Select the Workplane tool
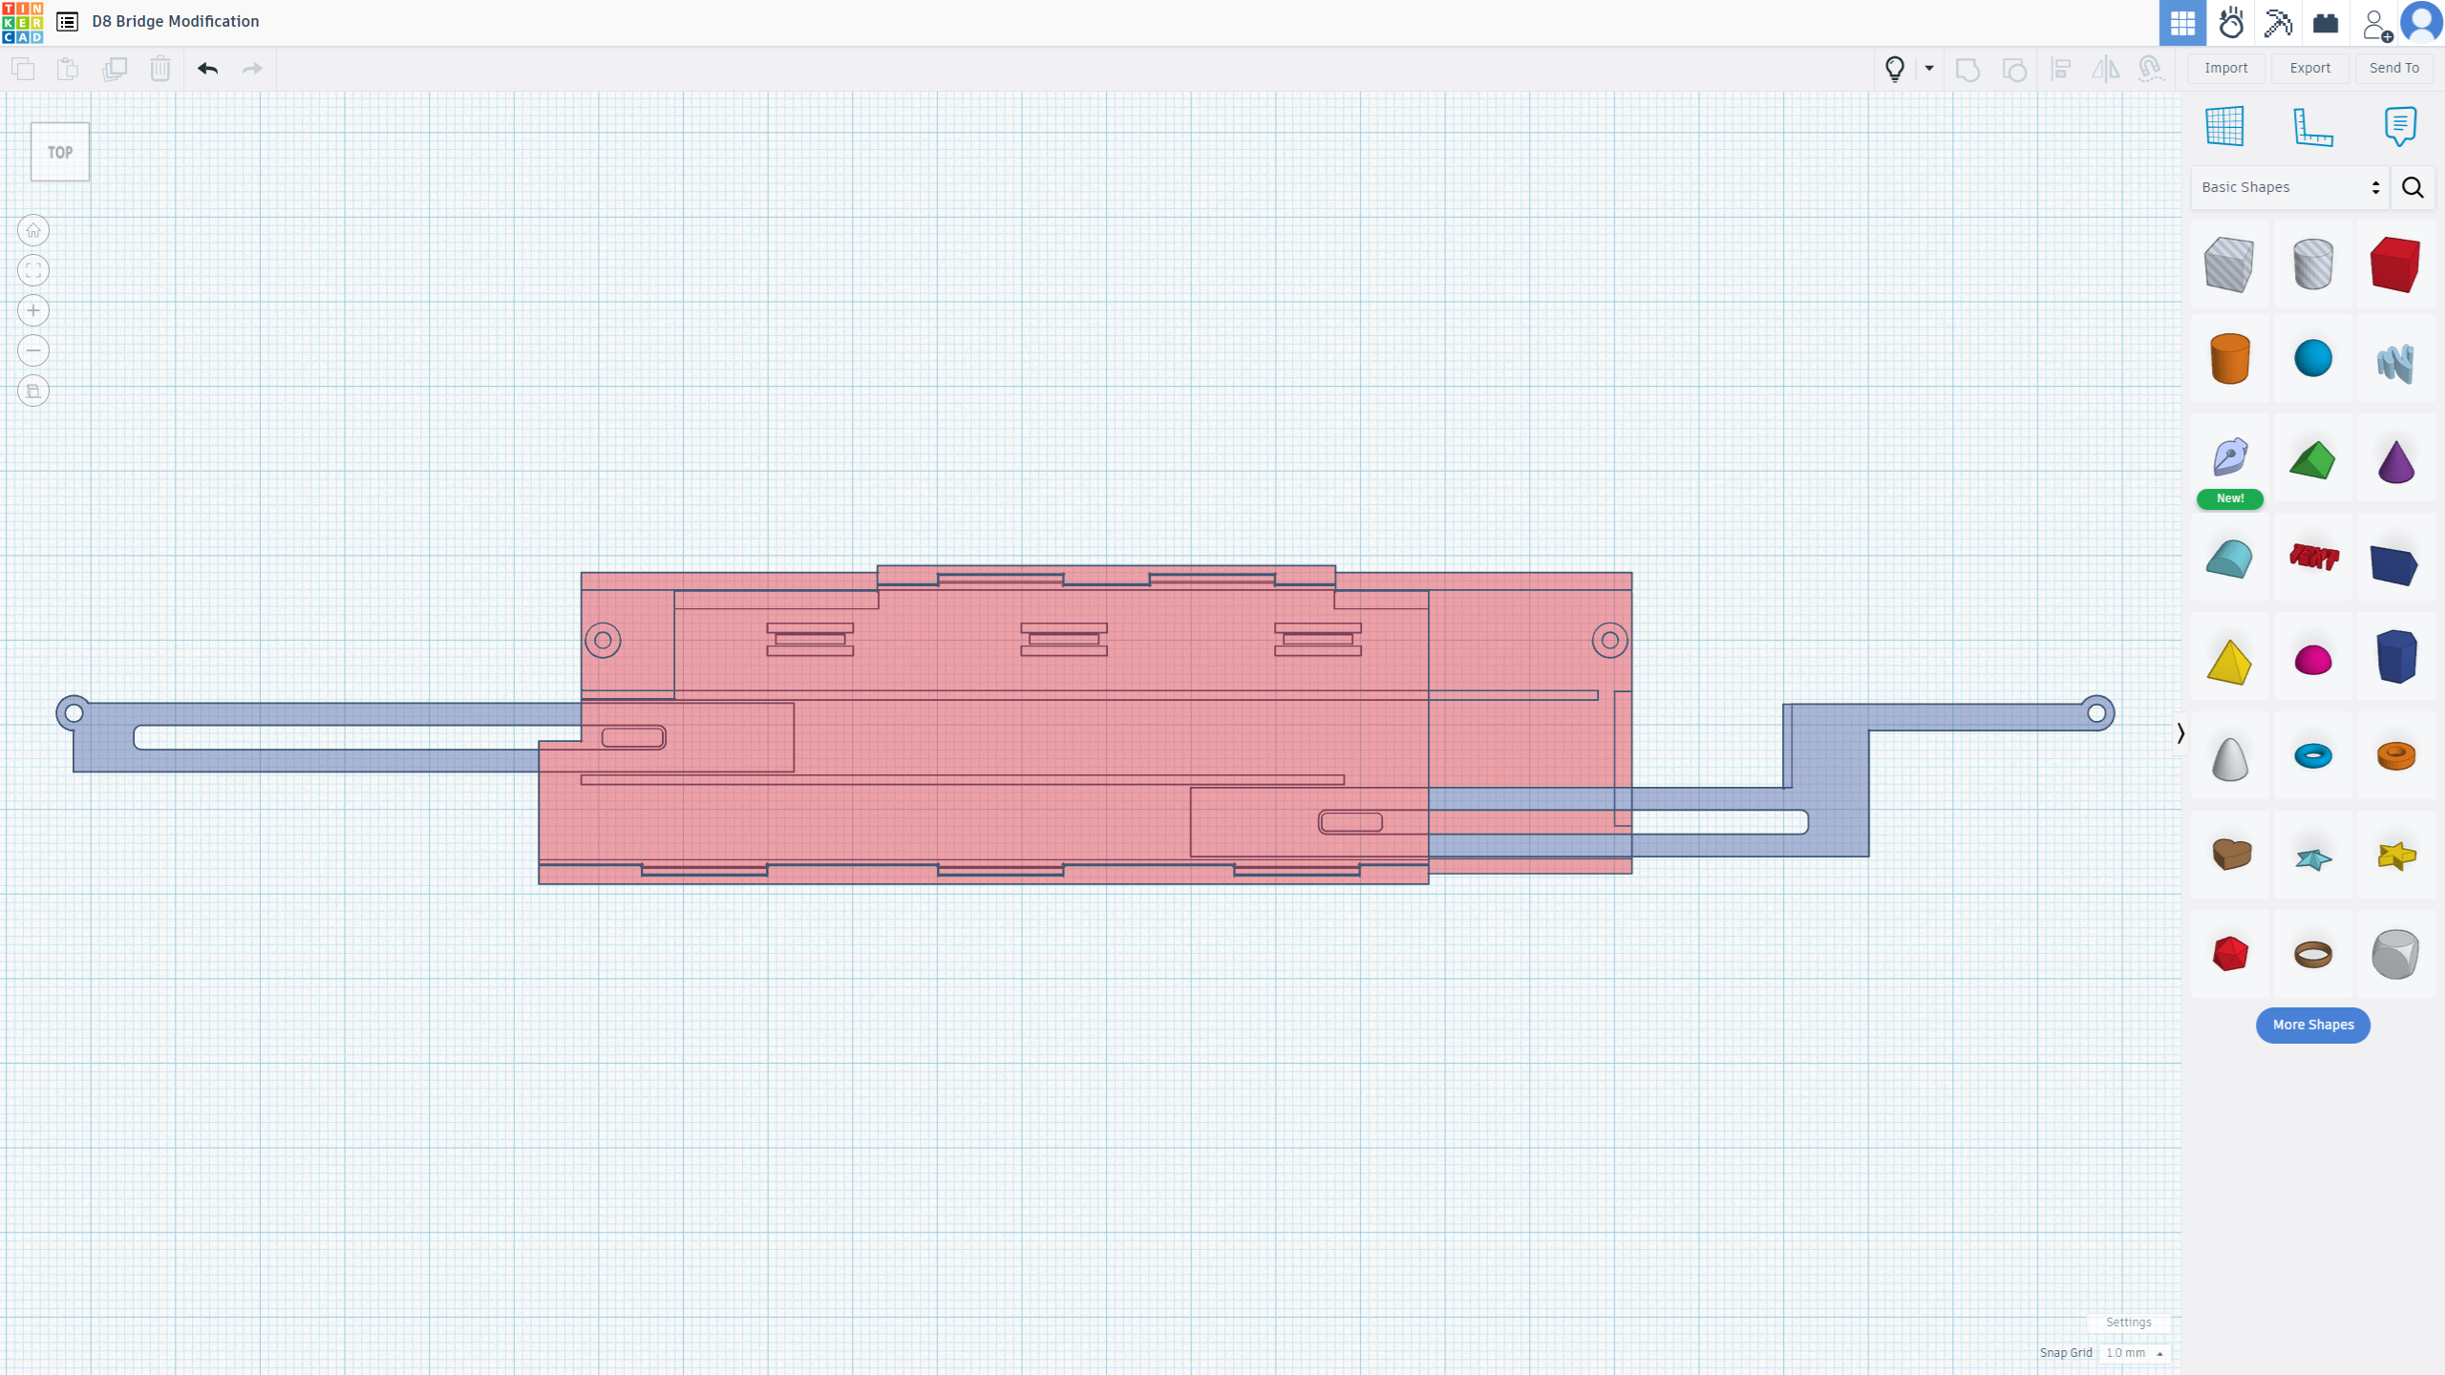The image size is (2445, 1375). [x=2224, y=126]
